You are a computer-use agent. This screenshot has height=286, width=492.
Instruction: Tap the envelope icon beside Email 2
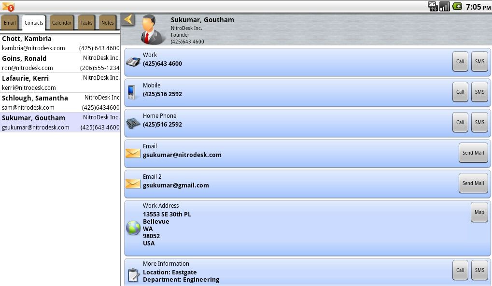click(133, 184)
